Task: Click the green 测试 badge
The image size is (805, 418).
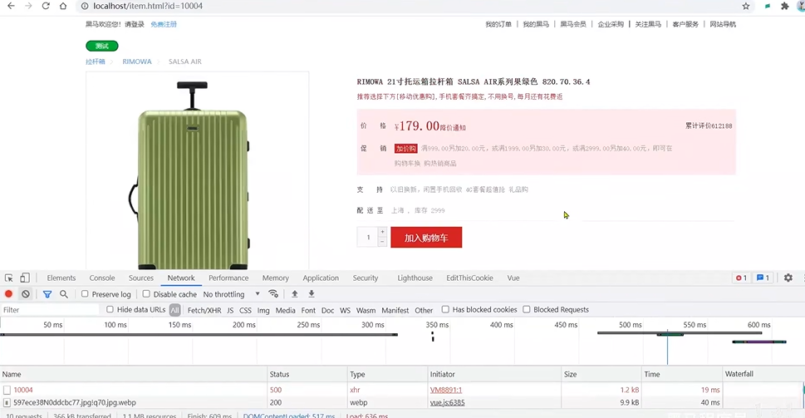Action: [101, 47]
